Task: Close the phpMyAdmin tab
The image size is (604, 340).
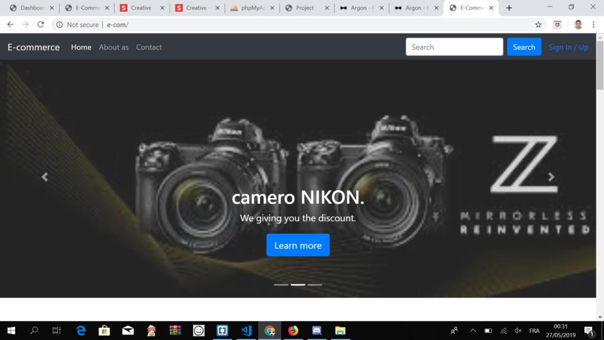Action: pos(273,8)
